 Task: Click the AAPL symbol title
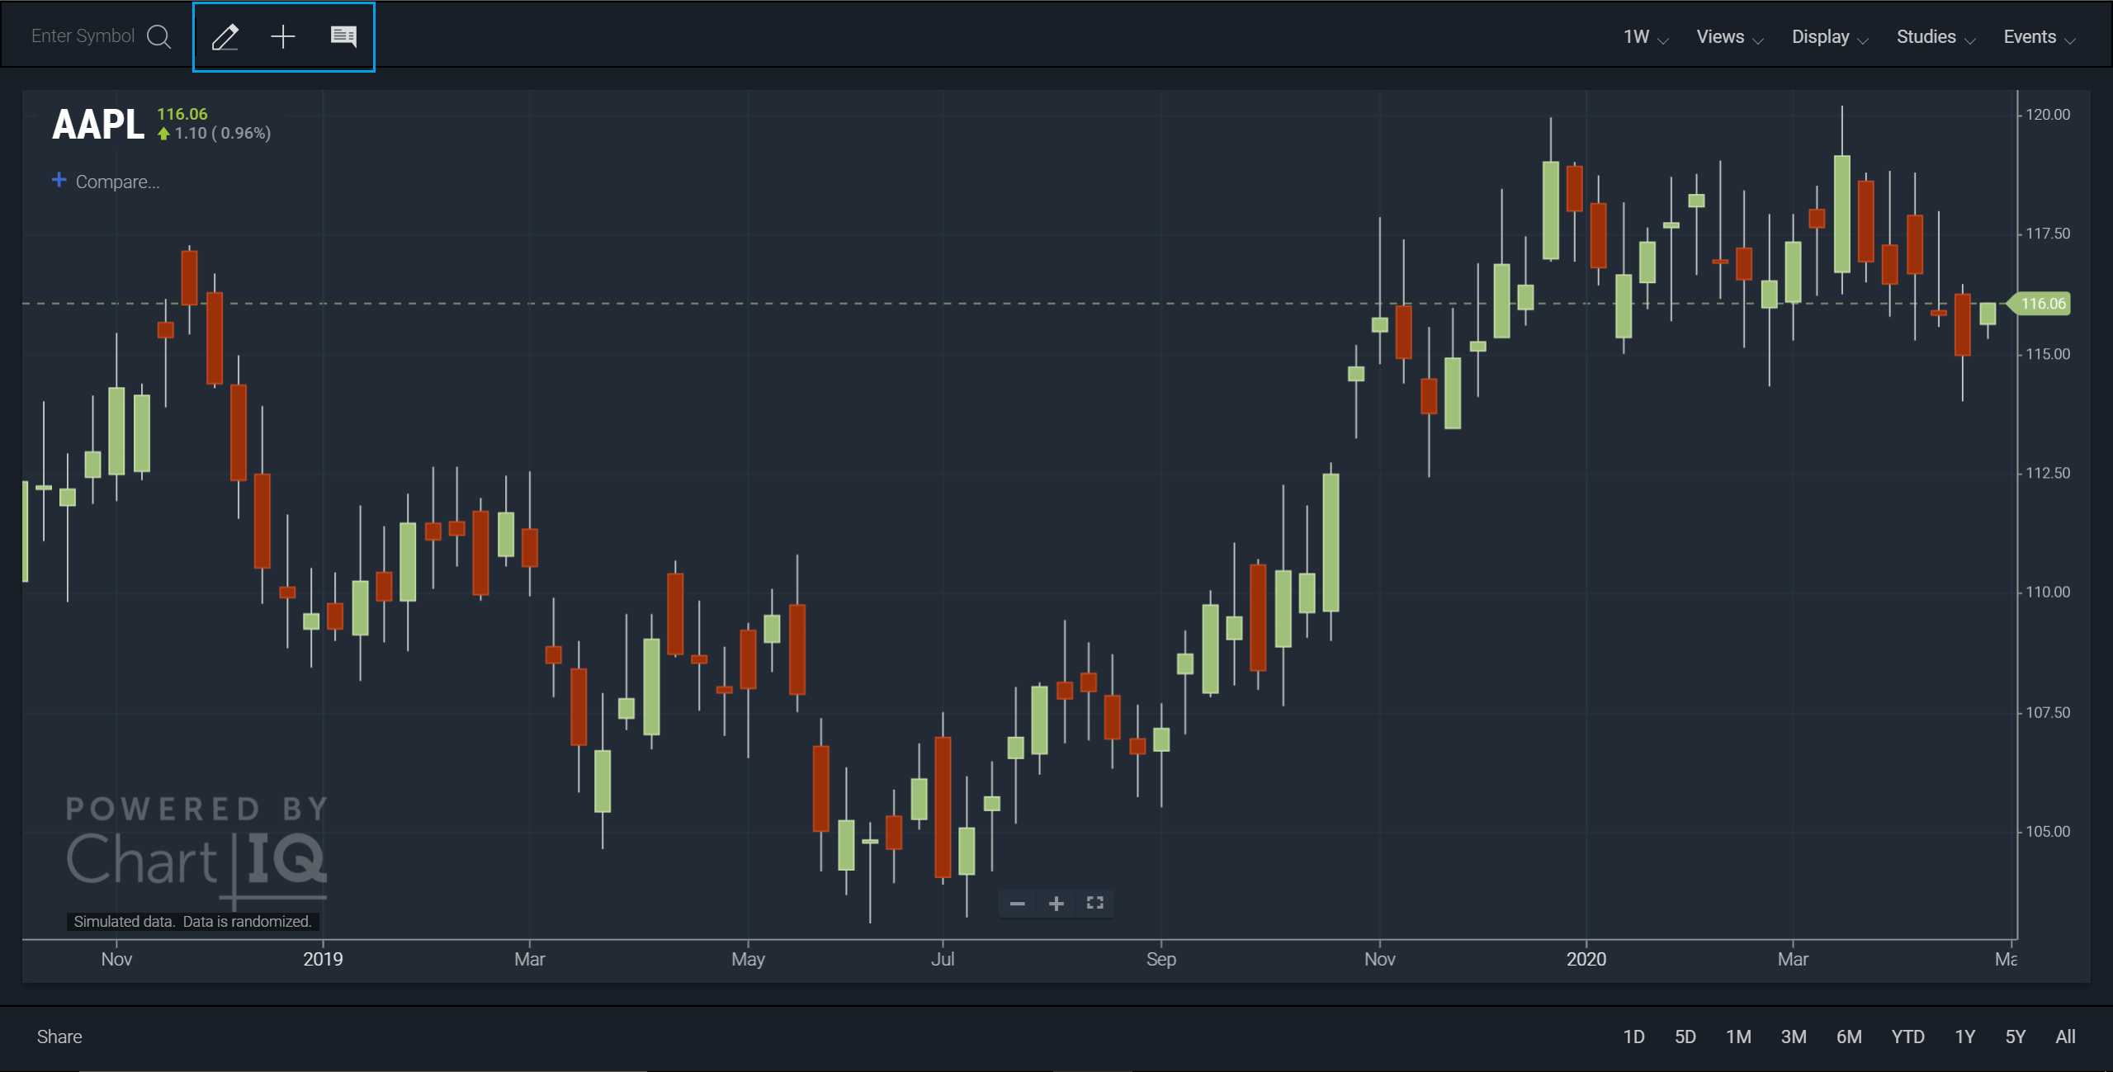pyautogui.click(x=98, y=125)
